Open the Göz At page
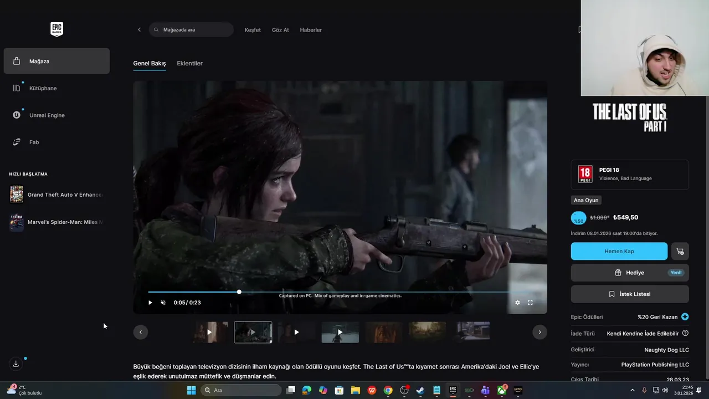This screenshot has width=709, height=399. tap(280, 30)
